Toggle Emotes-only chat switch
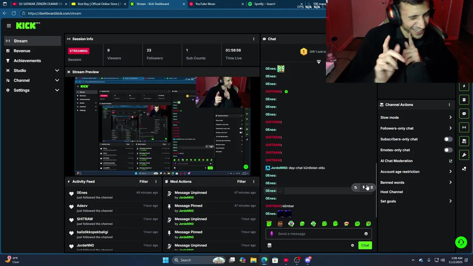 [448, 150]
